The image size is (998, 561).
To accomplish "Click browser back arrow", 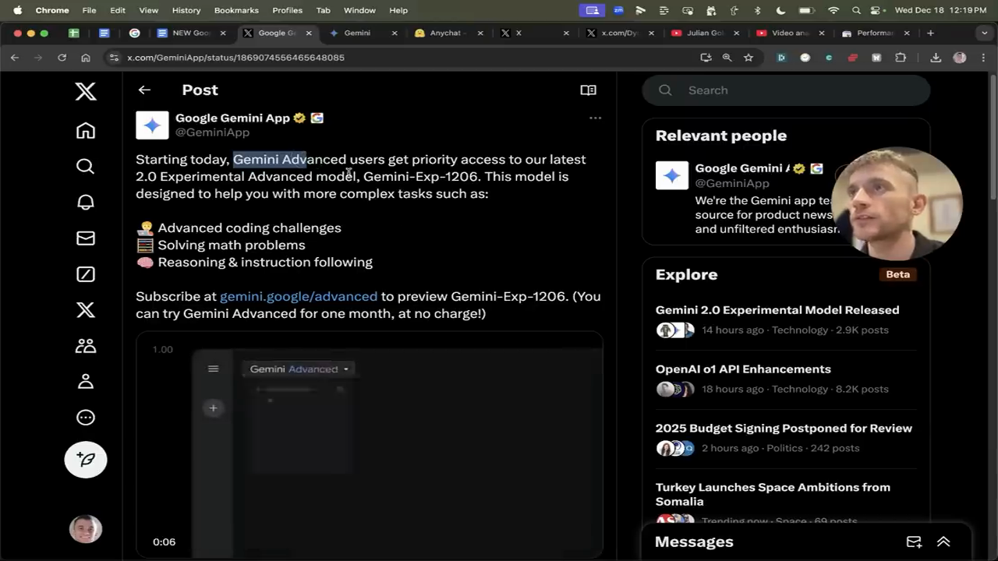I will coord(15,57).
